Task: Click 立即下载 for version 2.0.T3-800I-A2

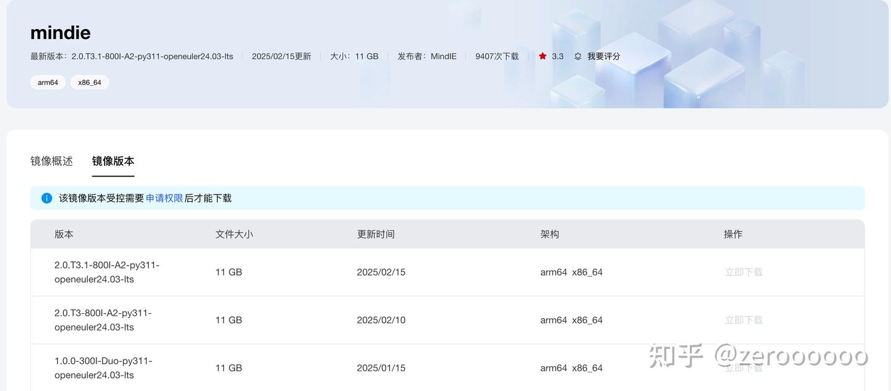Action: (x=744, y=319)
